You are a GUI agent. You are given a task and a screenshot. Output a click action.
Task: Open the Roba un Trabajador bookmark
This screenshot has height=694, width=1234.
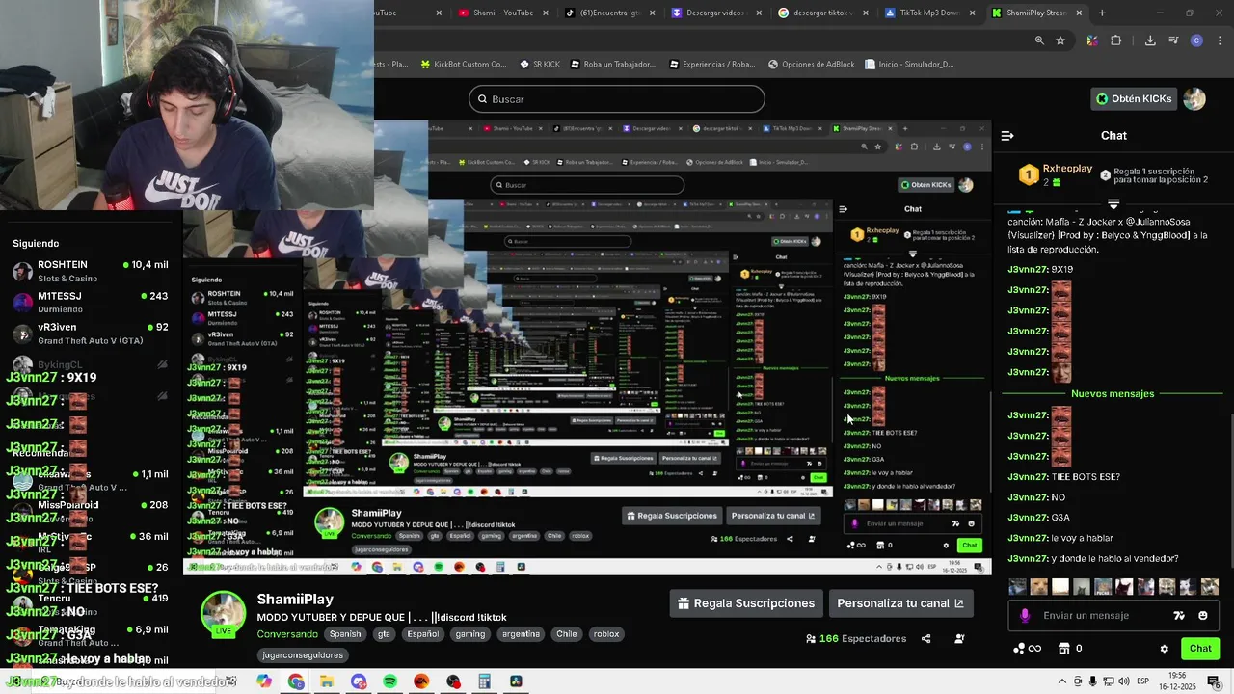(x=612, y=65)
